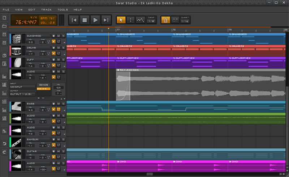Screen dimensions: 289x177
Task: Click the New project icon in left sidebar
Action: point(4,18)
